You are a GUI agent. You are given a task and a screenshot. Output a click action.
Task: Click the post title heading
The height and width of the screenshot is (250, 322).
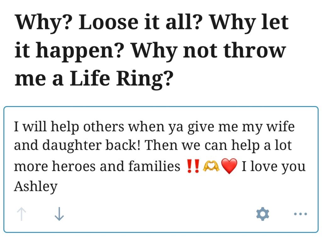(x=152, y=50)
